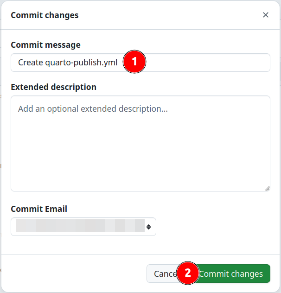Click red annotation marker number 2
281x293 pixels.
point(188,274)
